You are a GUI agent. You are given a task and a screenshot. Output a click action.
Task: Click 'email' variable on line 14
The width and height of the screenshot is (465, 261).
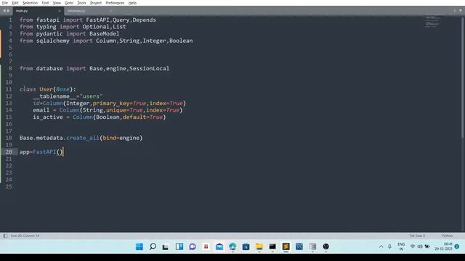click(41, 110)
